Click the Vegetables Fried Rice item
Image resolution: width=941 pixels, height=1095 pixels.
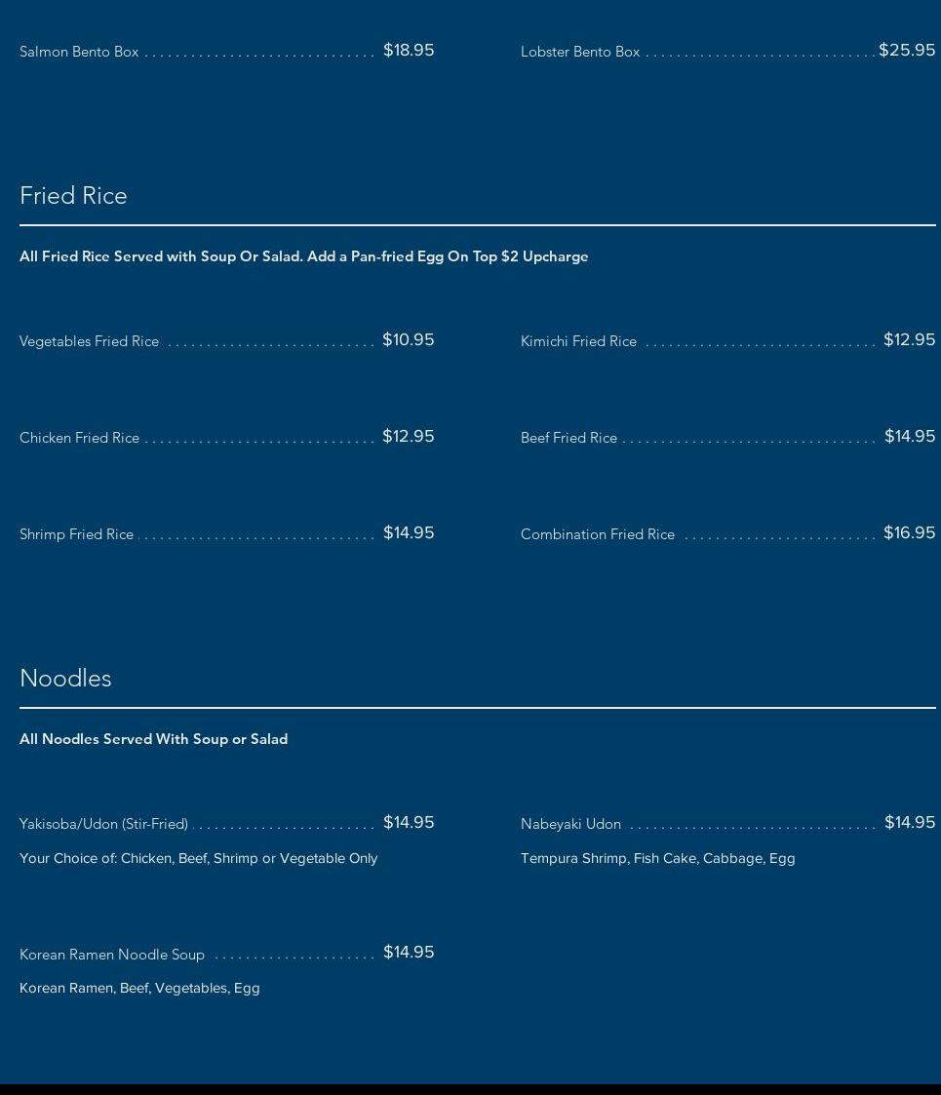[89, 341]
